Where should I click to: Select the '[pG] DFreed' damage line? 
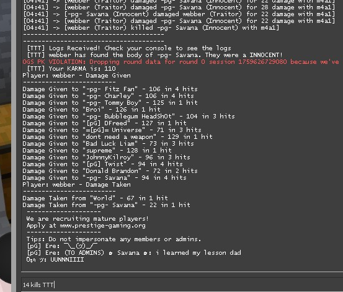click(x=104, y=123)
